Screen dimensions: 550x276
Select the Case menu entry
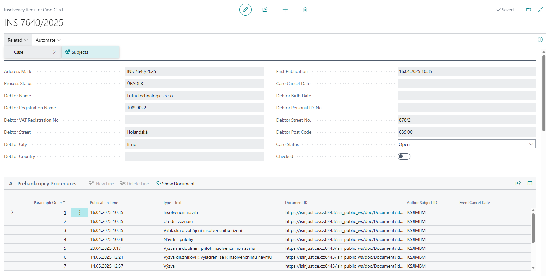pyautogui.click(x=19, y=52)
